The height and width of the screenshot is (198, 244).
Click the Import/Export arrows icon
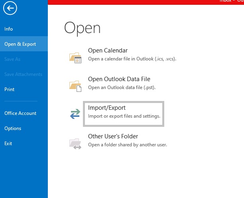coord(75,114)
